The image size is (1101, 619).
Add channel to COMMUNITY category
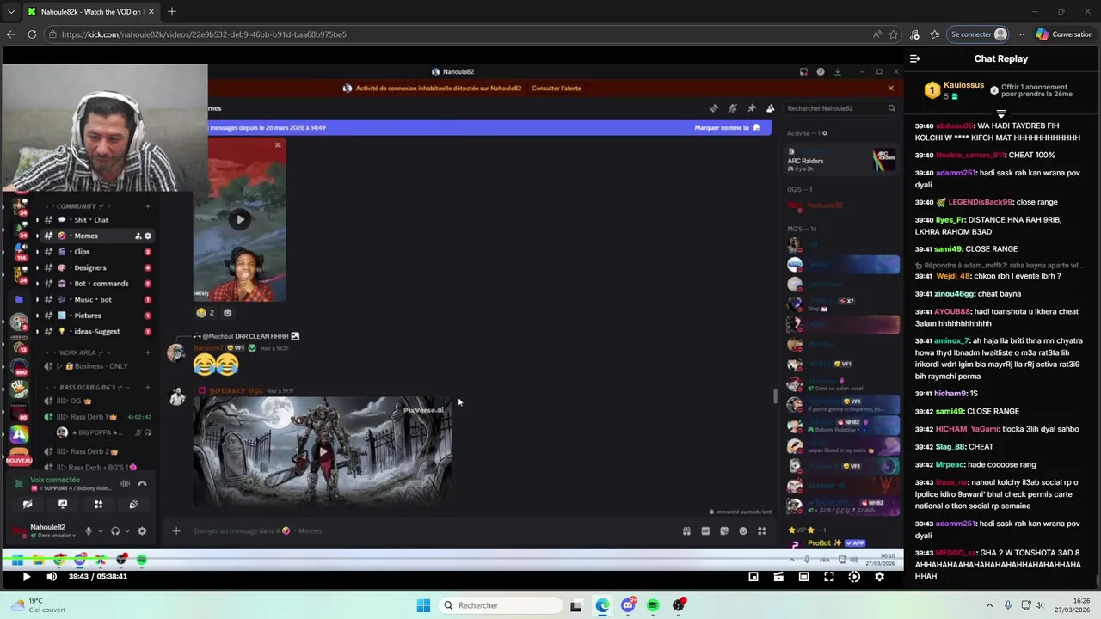coord(147,206)
